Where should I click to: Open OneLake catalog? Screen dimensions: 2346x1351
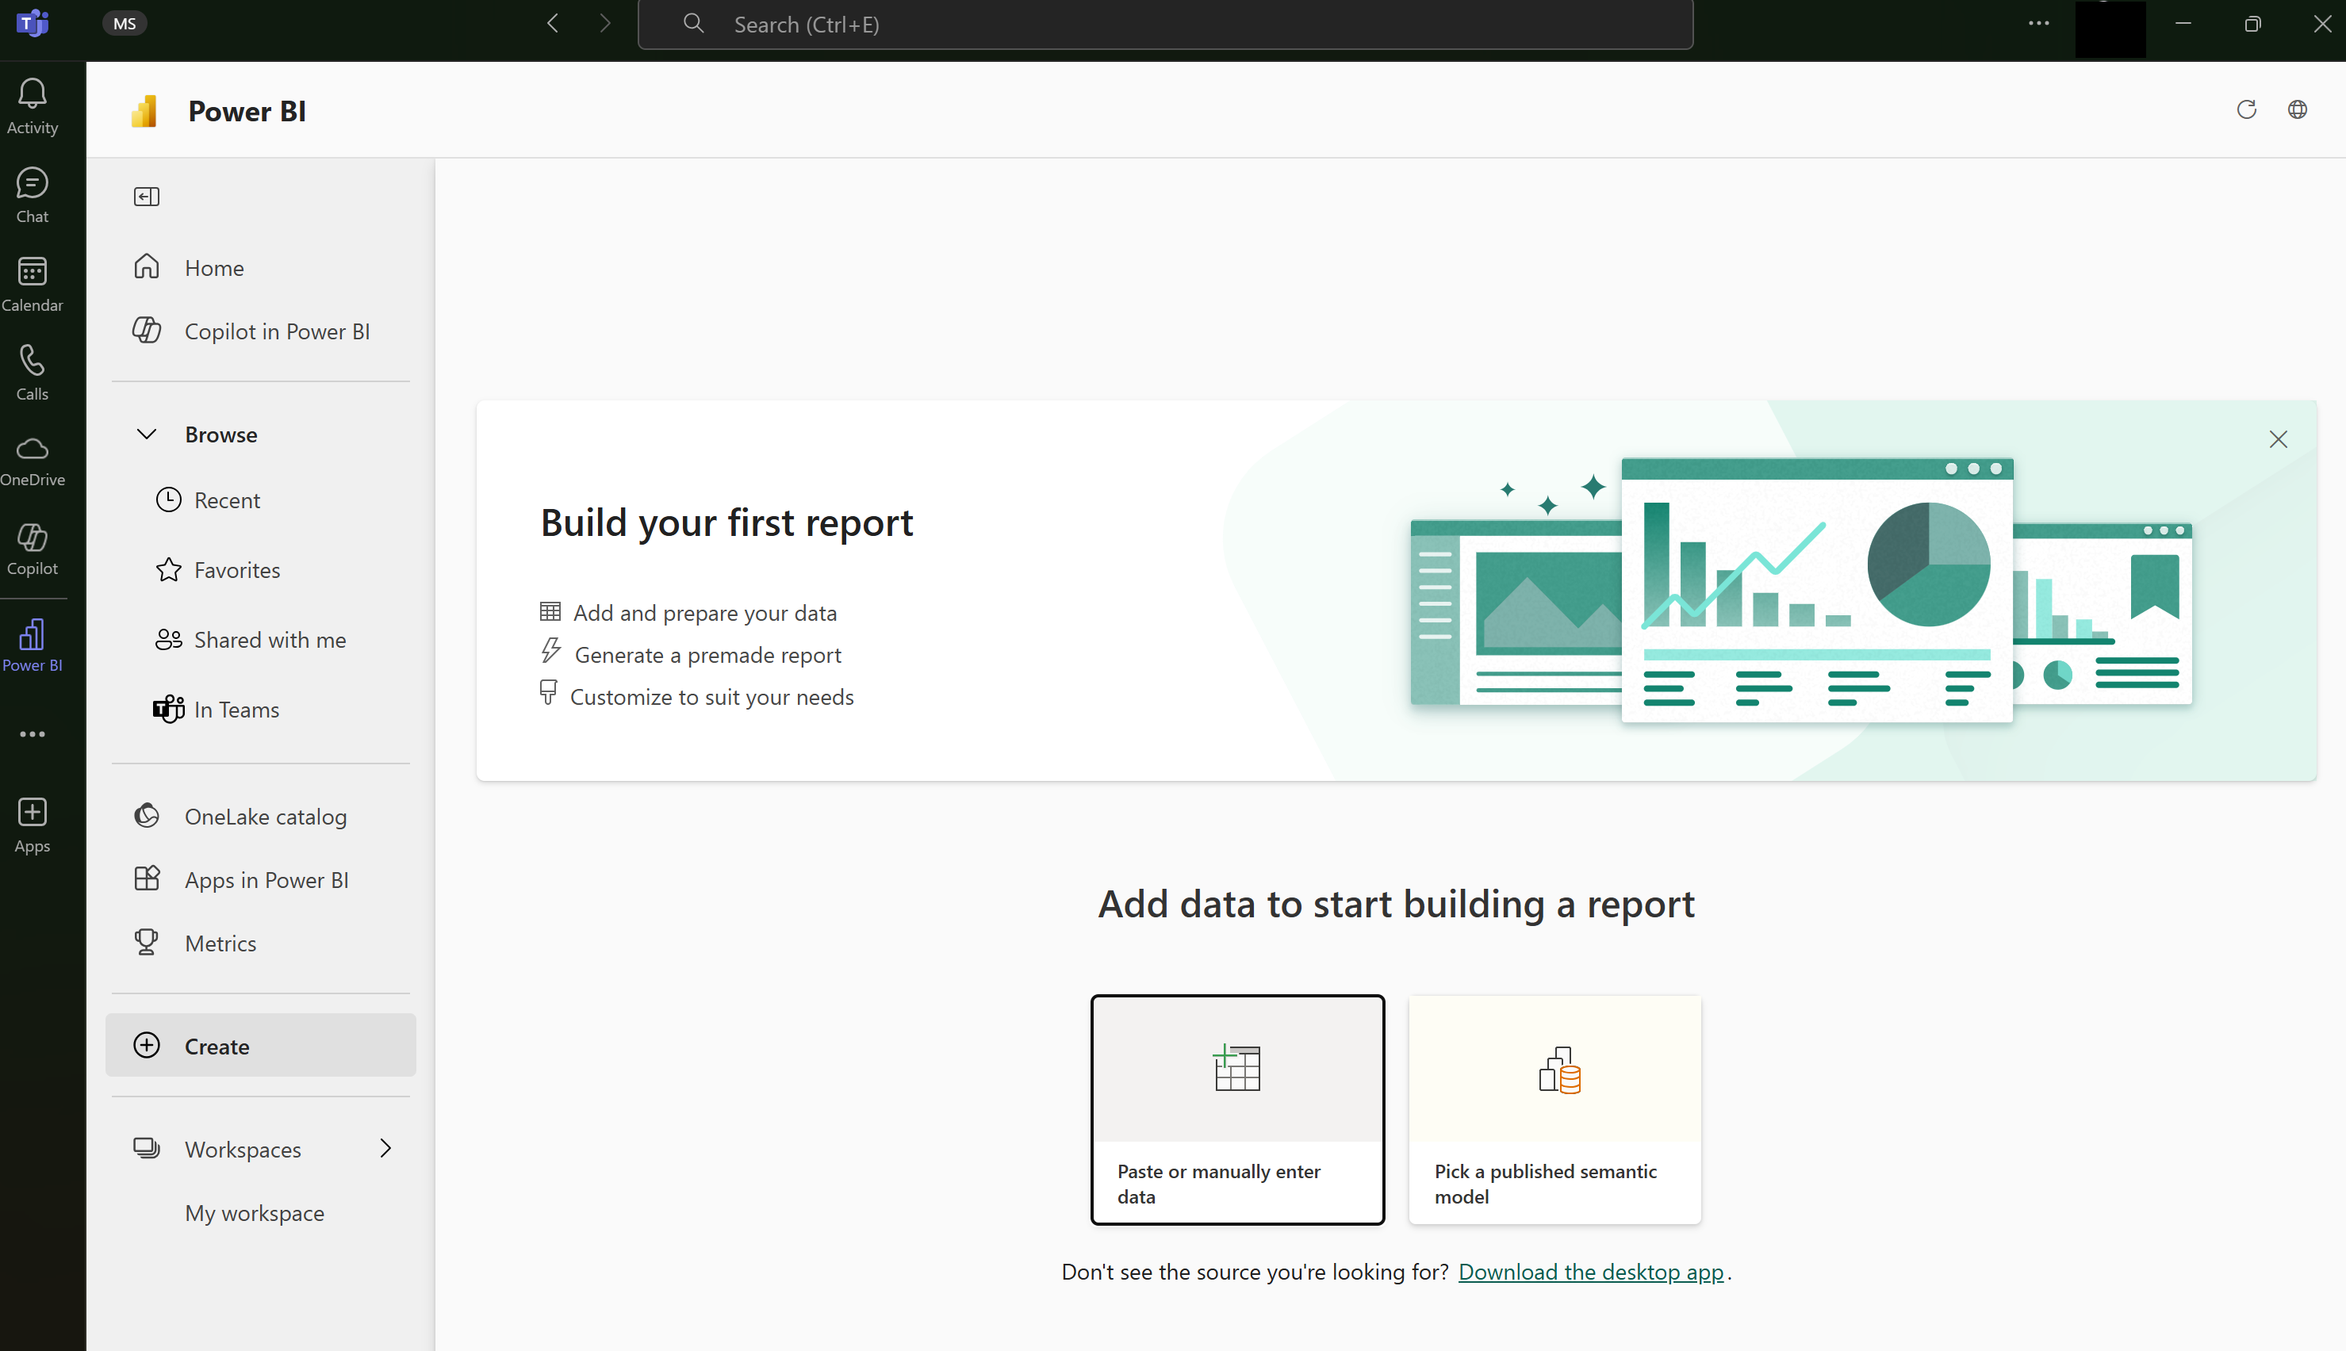point(264,817)
